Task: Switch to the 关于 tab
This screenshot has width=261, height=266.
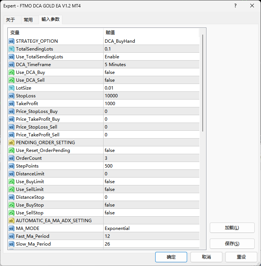Action: 10,20
